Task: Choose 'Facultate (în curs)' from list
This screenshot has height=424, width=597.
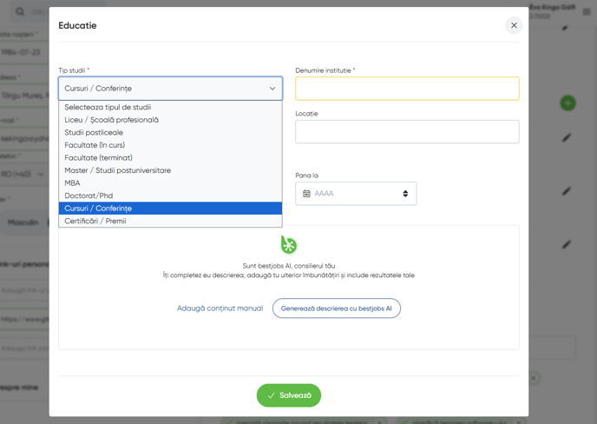Action: [x=95, y=145]
